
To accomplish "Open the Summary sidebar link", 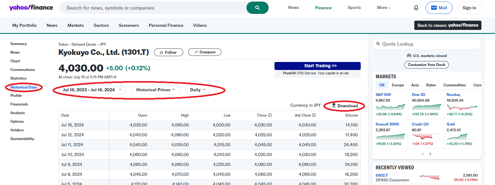I will click(18, 44).
